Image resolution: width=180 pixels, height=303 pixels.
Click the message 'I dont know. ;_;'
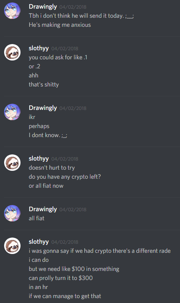tap(48, 135)
